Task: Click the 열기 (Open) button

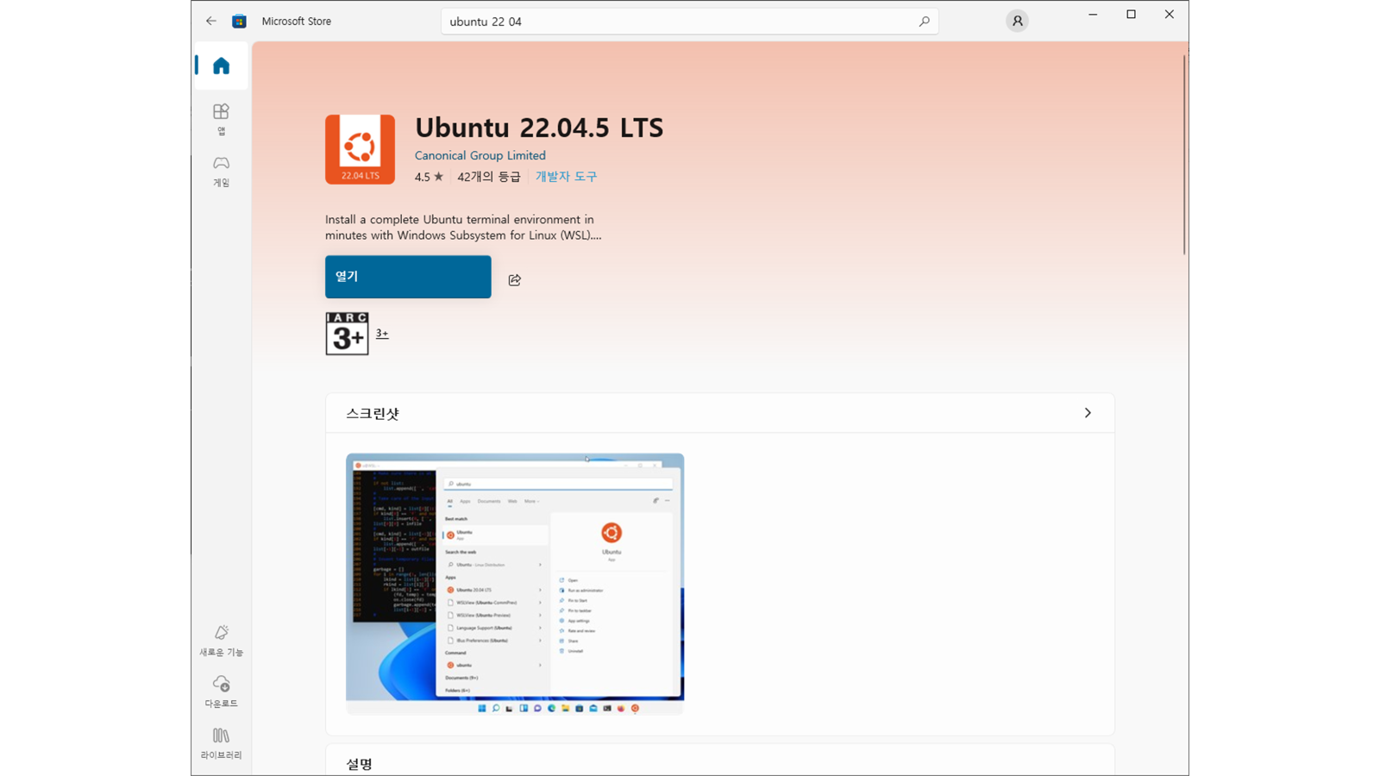Action: tap(408, 277)
